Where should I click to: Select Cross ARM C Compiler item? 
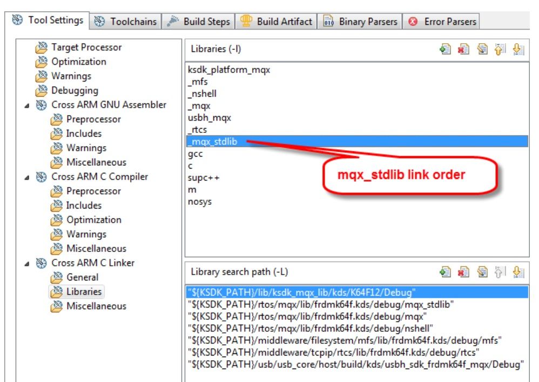92,177
